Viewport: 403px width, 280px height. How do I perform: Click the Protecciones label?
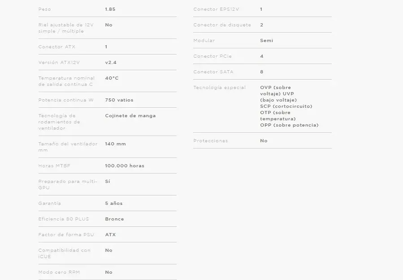[x=210, y=140]
